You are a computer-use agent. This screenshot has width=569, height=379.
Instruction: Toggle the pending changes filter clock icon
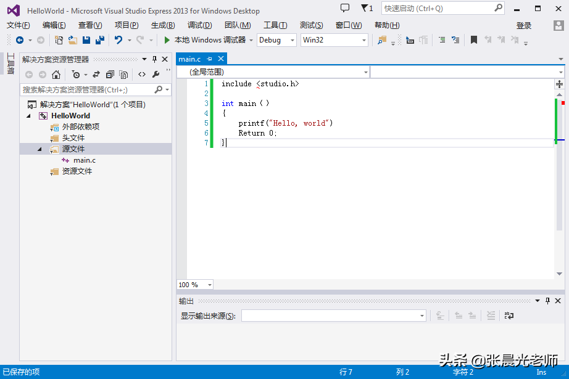pos(76,75)
